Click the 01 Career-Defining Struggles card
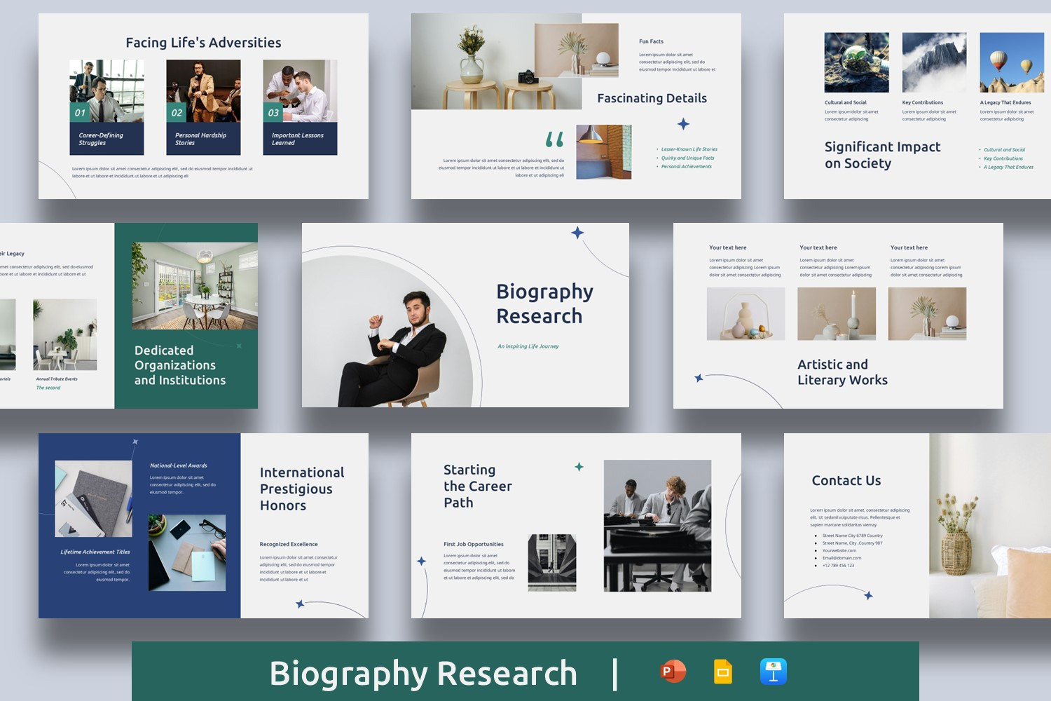Image resolution: width=1051 pixels, height=701 pixels. tap(107, 107)
